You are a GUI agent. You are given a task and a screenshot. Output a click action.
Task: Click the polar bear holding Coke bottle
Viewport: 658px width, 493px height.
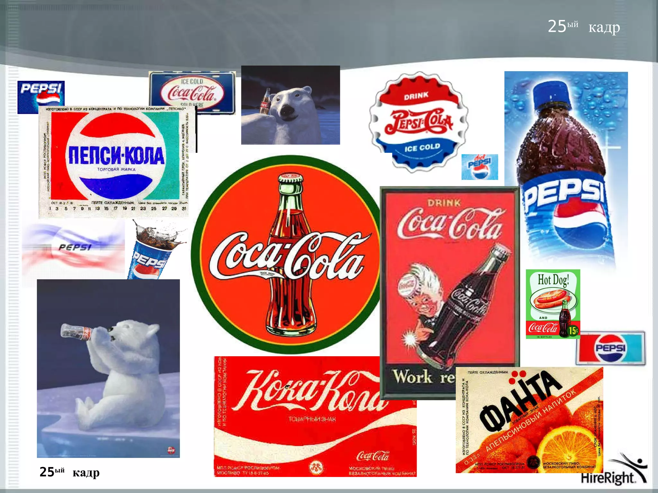290,105
